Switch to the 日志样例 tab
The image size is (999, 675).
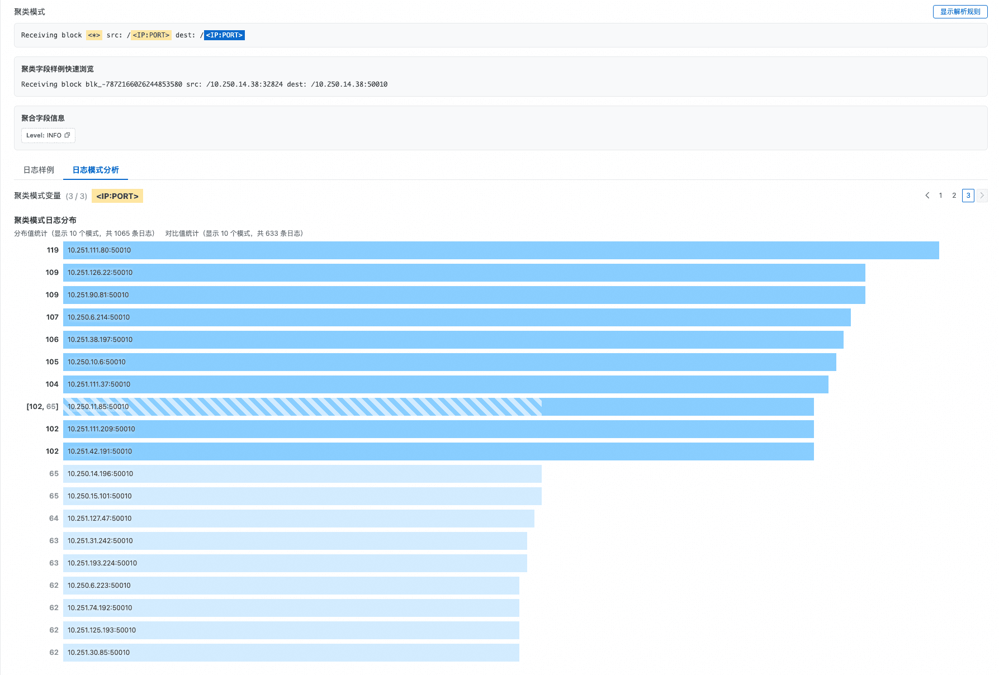point(39,170)
